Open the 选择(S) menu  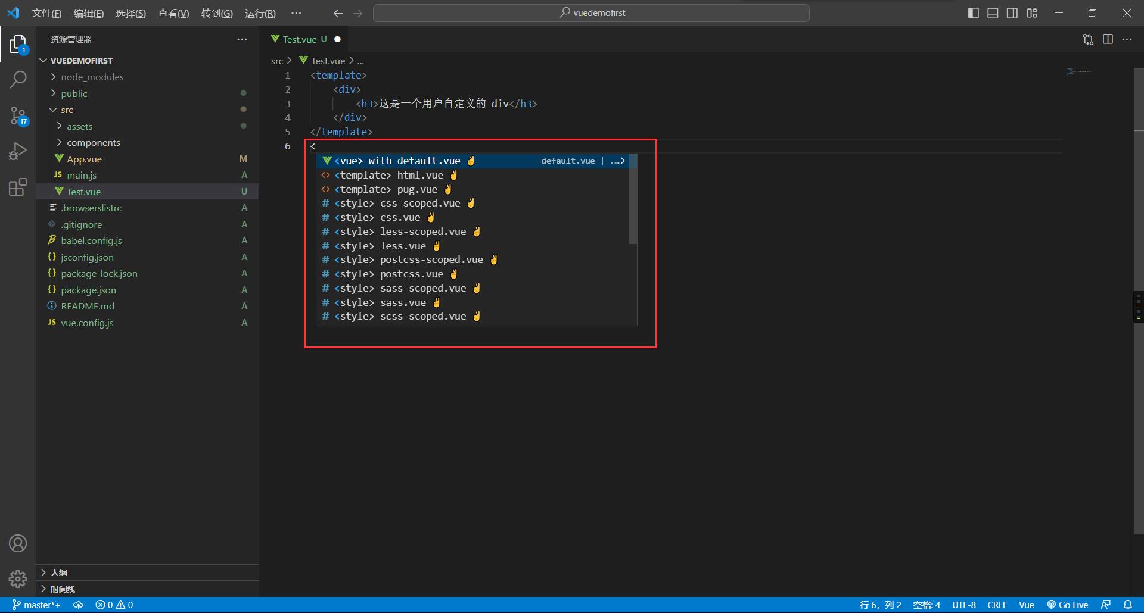pyautogui.click(x=130, y=13)
